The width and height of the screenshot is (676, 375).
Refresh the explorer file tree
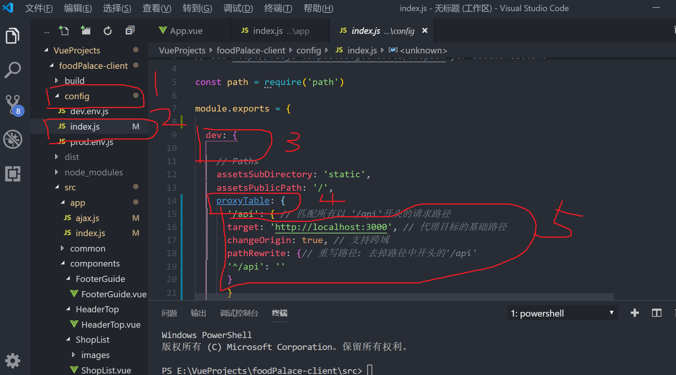(x=107, y=30)
